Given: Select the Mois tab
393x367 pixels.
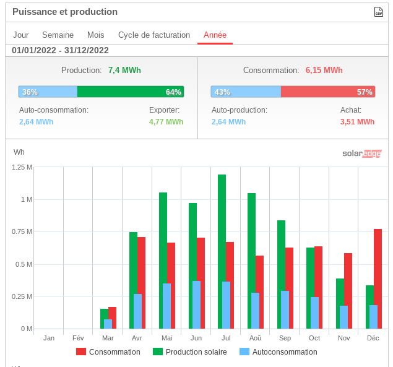Looking at the screenshot, I should [95, 35].
